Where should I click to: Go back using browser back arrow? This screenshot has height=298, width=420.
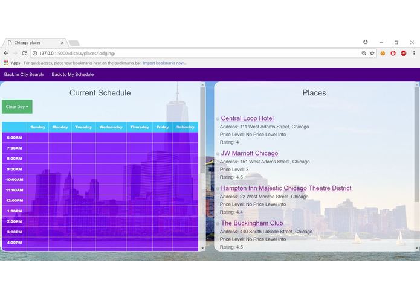(x=6, y=54)
